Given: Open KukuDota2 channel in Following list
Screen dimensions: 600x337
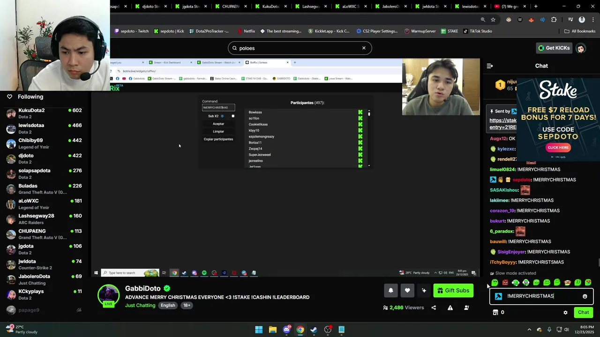Looking at the screenshot, I should tap(45, 113).
